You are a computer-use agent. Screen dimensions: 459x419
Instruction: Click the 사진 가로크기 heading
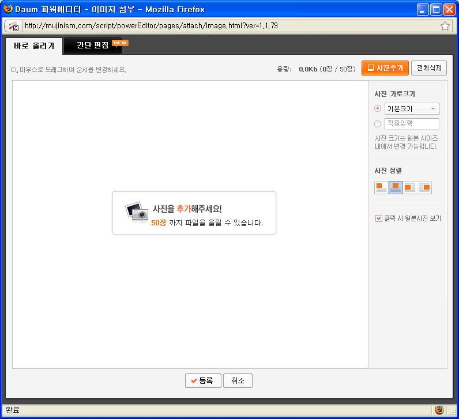pos(394,94)
